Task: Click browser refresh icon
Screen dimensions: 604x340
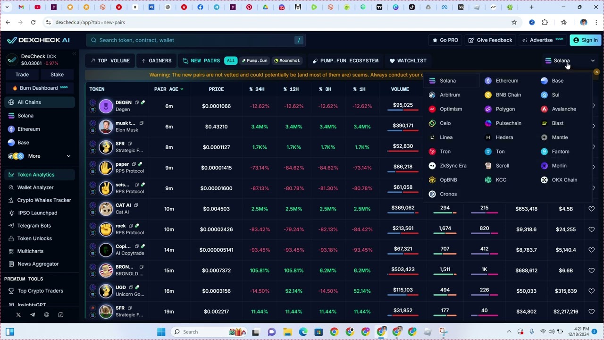Action: coord(33,22)
